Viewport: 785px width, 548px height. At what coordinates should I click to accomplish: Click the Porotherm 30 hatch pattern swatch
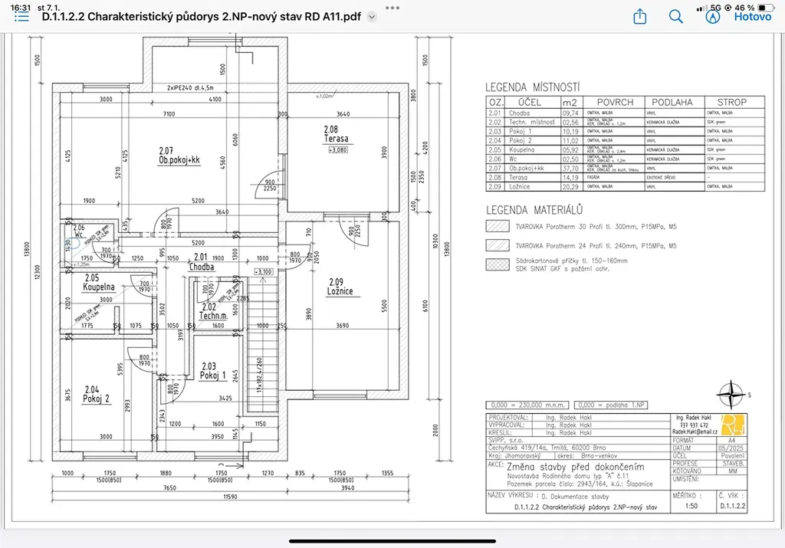pyautogui.click(x=498, y=226)
